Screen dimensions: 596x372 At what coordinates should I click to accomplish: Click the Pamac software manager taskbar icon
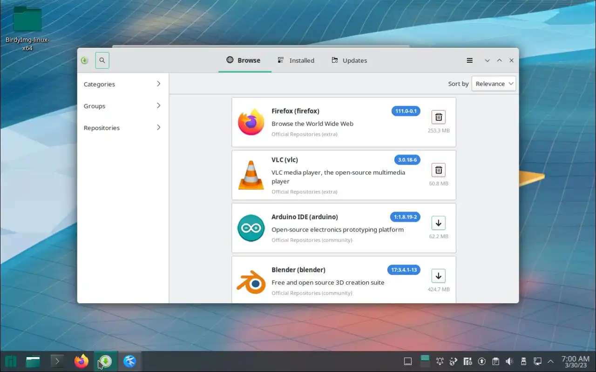click(x=106, y=361)
